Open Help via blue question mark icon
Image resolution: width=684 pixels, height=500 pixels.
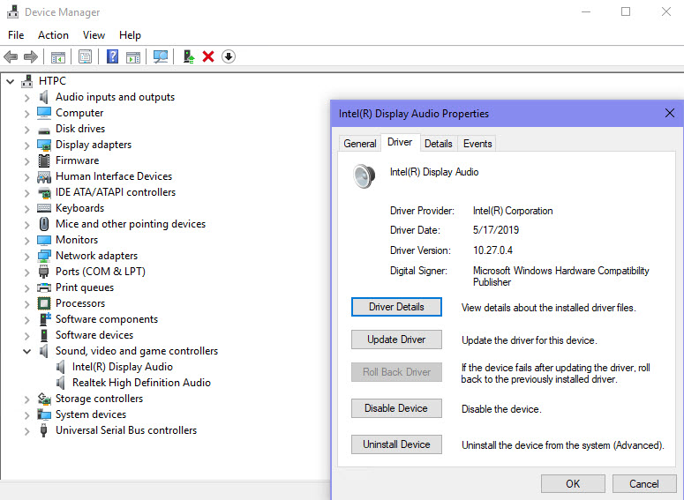tap(113, 56)
